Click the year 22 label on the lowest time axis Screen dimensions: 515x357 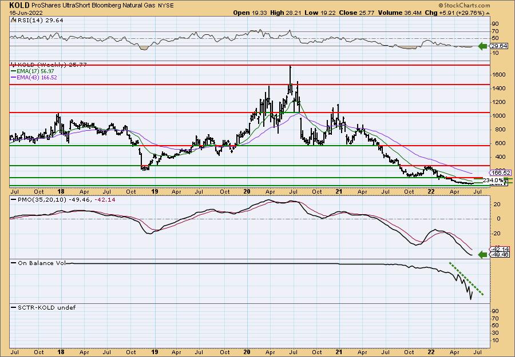coord(431,352)
